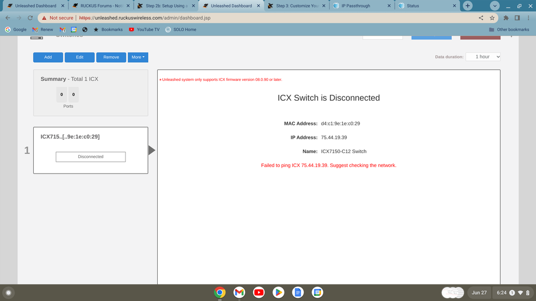
Task: Click the Failed to ping ICX message
Action: (328, 165)
